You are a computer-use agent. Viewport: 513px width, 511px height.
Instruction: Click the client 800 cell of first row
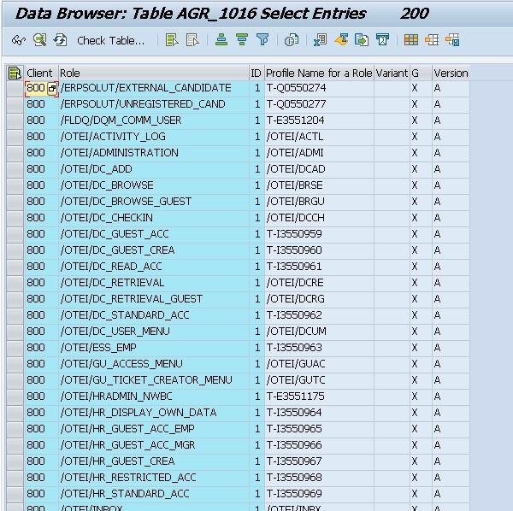point(36,88)
